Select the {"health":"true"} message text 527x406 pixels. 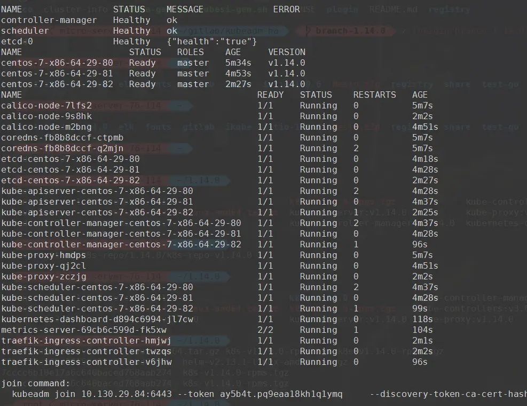point(212,41)
